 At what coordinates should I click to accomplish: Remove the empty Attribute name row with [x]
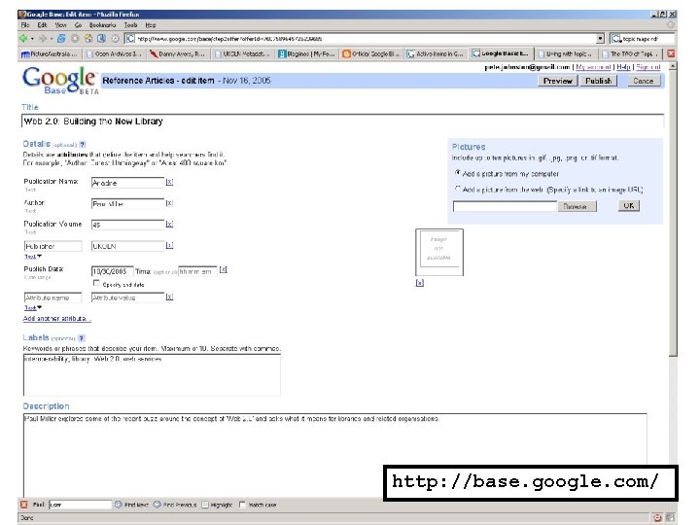pyautogui.click(x=169, y=297)
